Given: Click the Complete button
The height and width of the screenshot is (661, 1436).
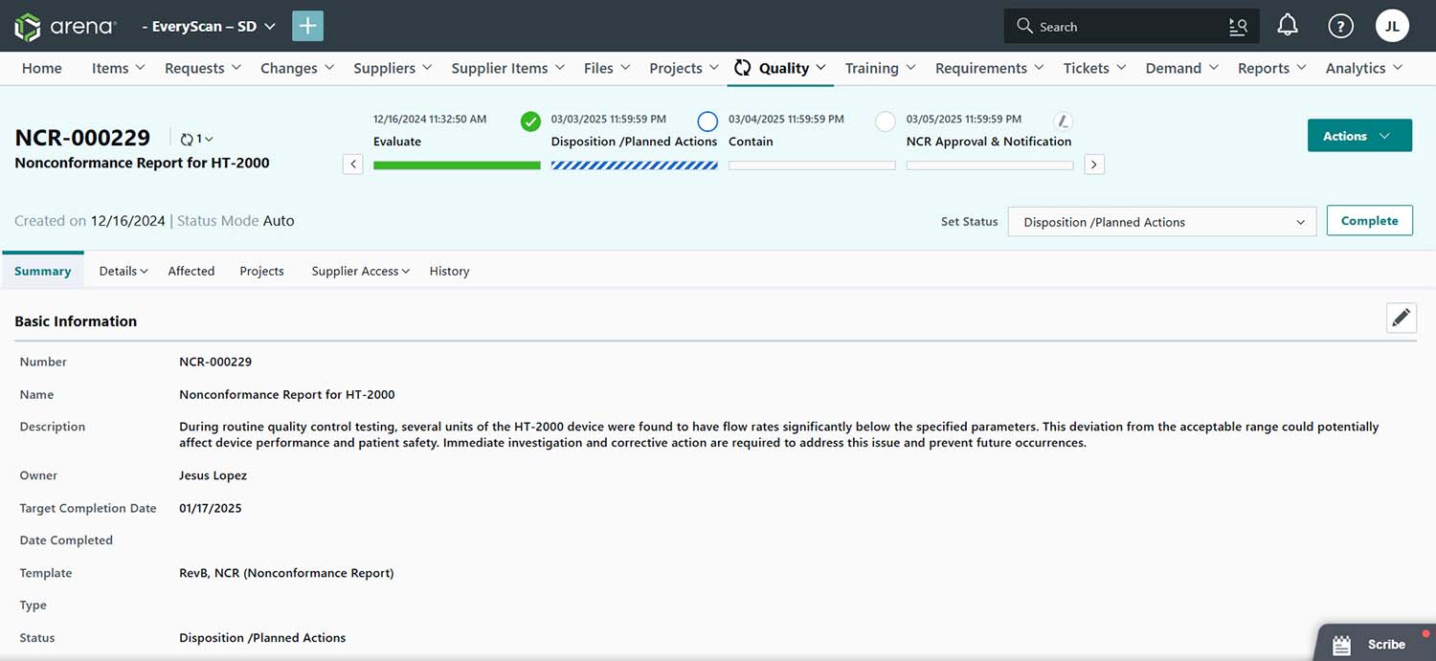Looking at the screenshot, I should 1369,221.
